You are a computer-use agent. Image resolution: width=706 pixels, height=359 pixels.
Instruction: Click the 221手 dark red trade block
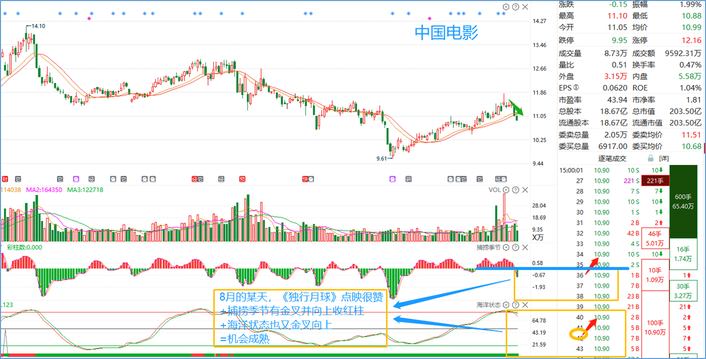coord(655,180)
